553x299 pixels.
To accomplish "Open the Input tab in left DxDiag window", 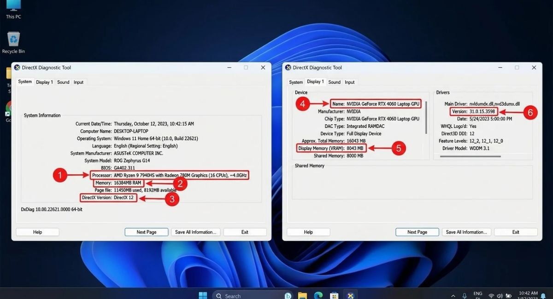I will (79, 82).
